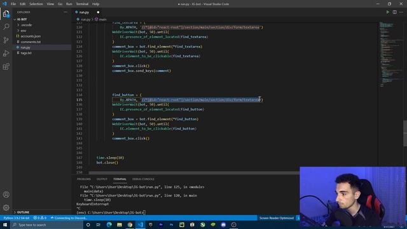
Task: Focus Visual Studio Code taskbar icon
Action: (140, 225)
